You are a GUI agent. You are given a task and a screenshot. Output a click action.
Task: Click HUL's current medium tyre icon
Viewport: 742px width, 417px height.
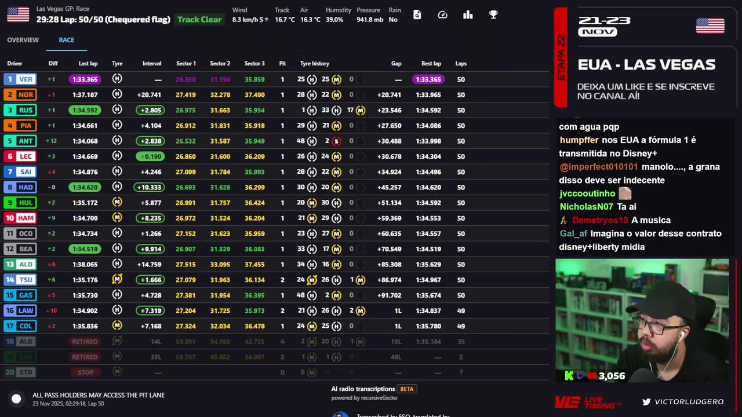pos(117,202)
